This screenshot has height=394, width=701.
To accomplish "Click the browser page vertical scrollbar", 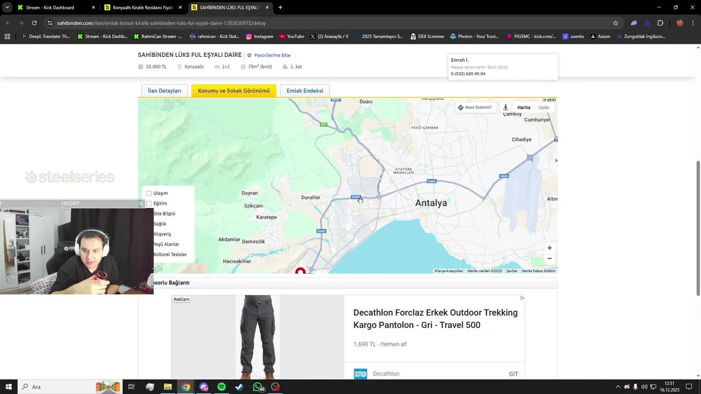I will coord(698,229).
